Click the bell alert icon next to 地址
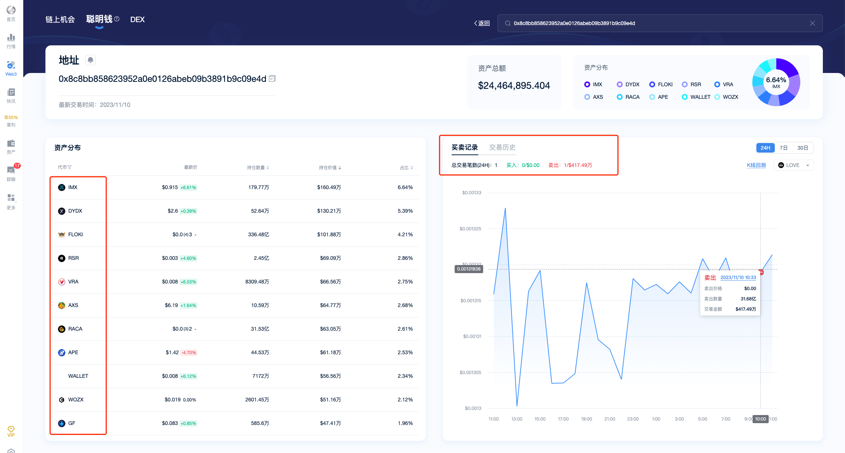Image resolution: width=845 pixels, height=453 pixels. 90,60
